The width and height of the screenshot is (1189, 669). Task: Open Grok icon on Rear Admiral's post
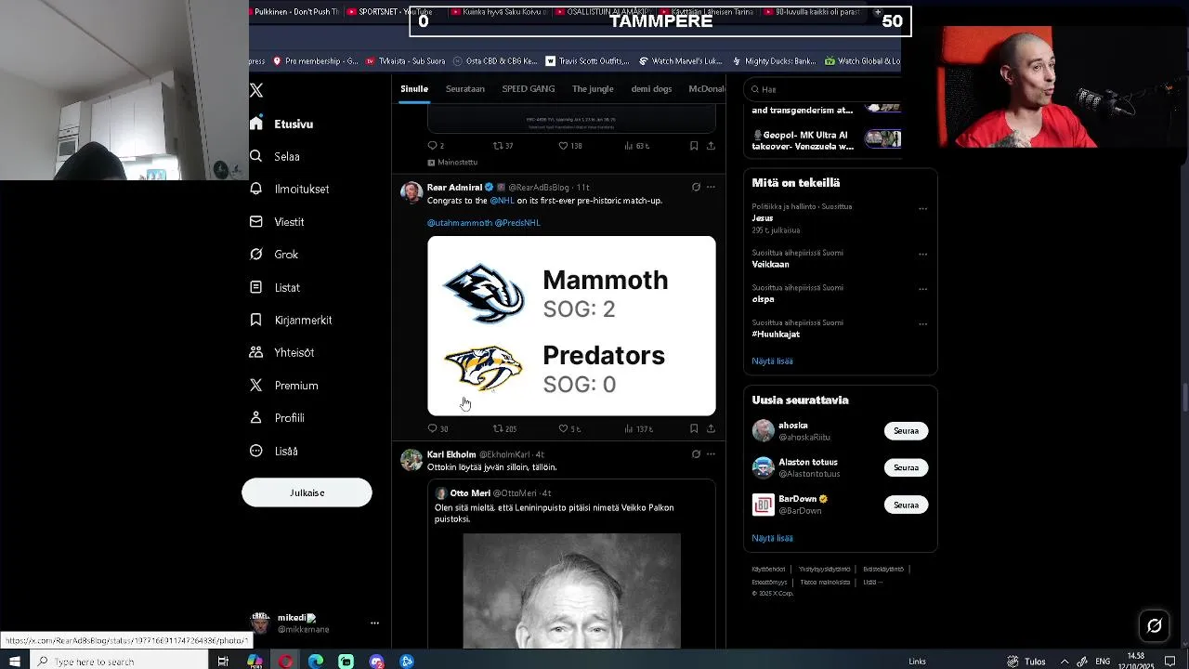pos(696,187)
